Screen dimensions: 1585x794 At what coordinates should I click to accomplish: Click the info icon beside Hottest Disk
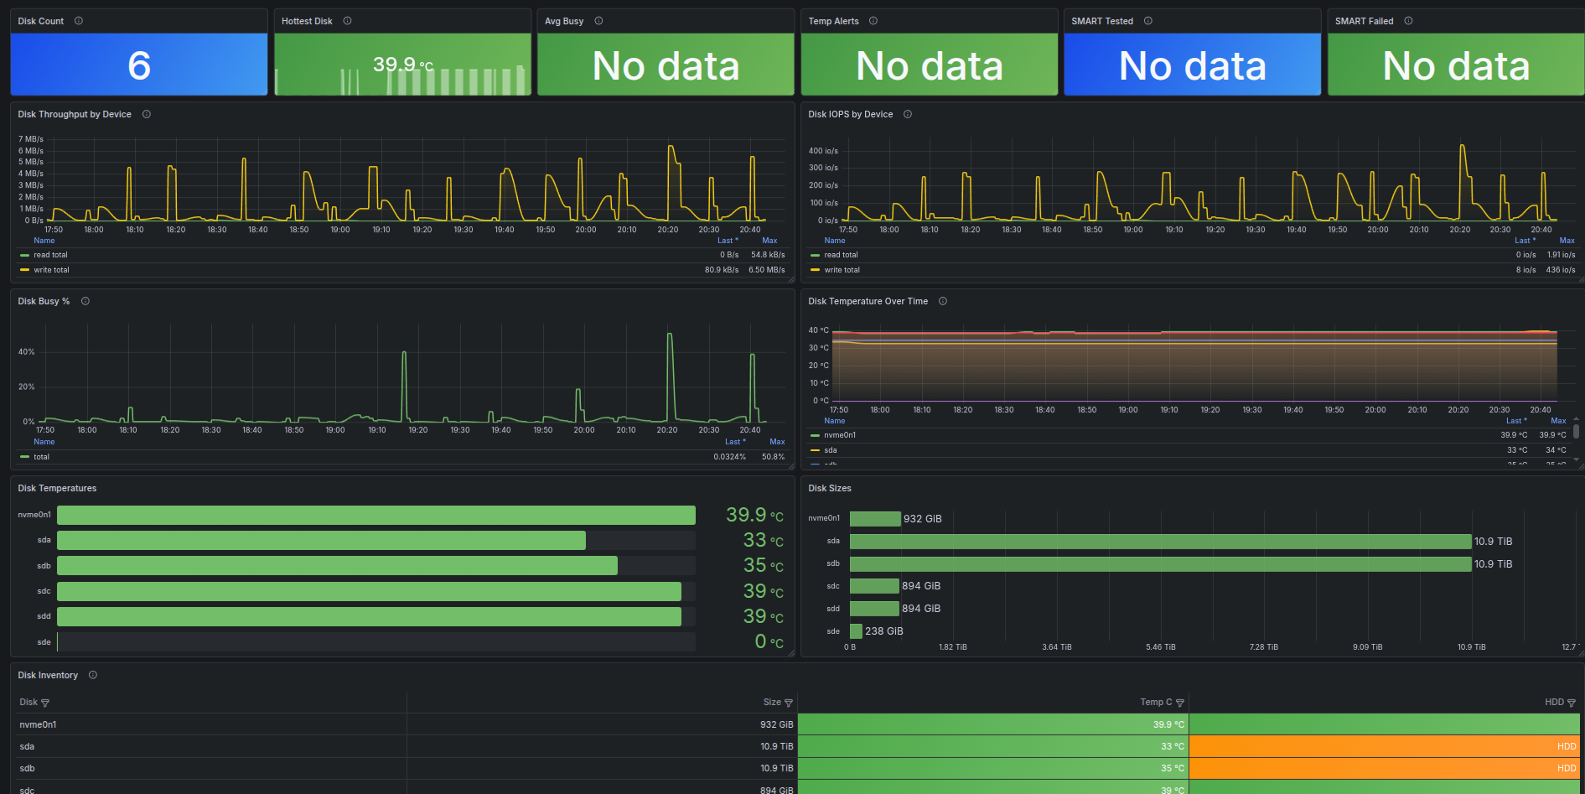coord(347,21)
